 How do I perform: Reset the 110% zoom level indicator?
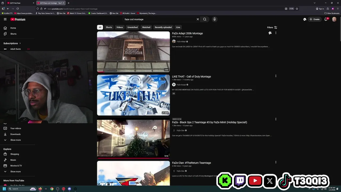coord(291,9)
